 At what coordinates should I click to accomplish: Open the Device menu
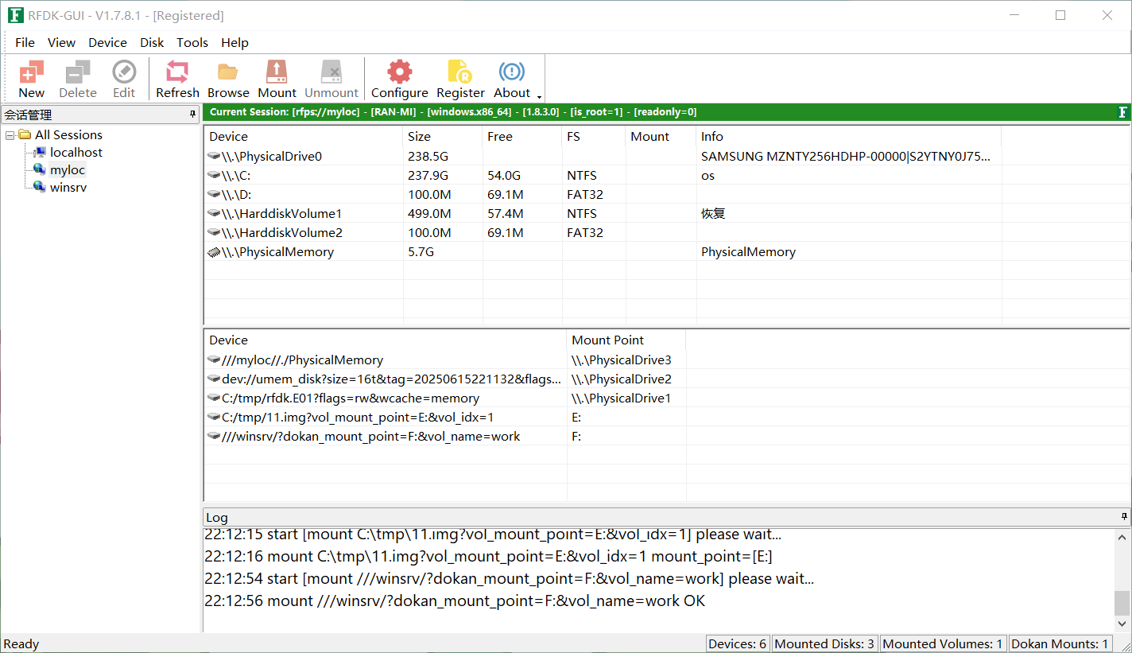pyautogui.click(x=107, y=42)
